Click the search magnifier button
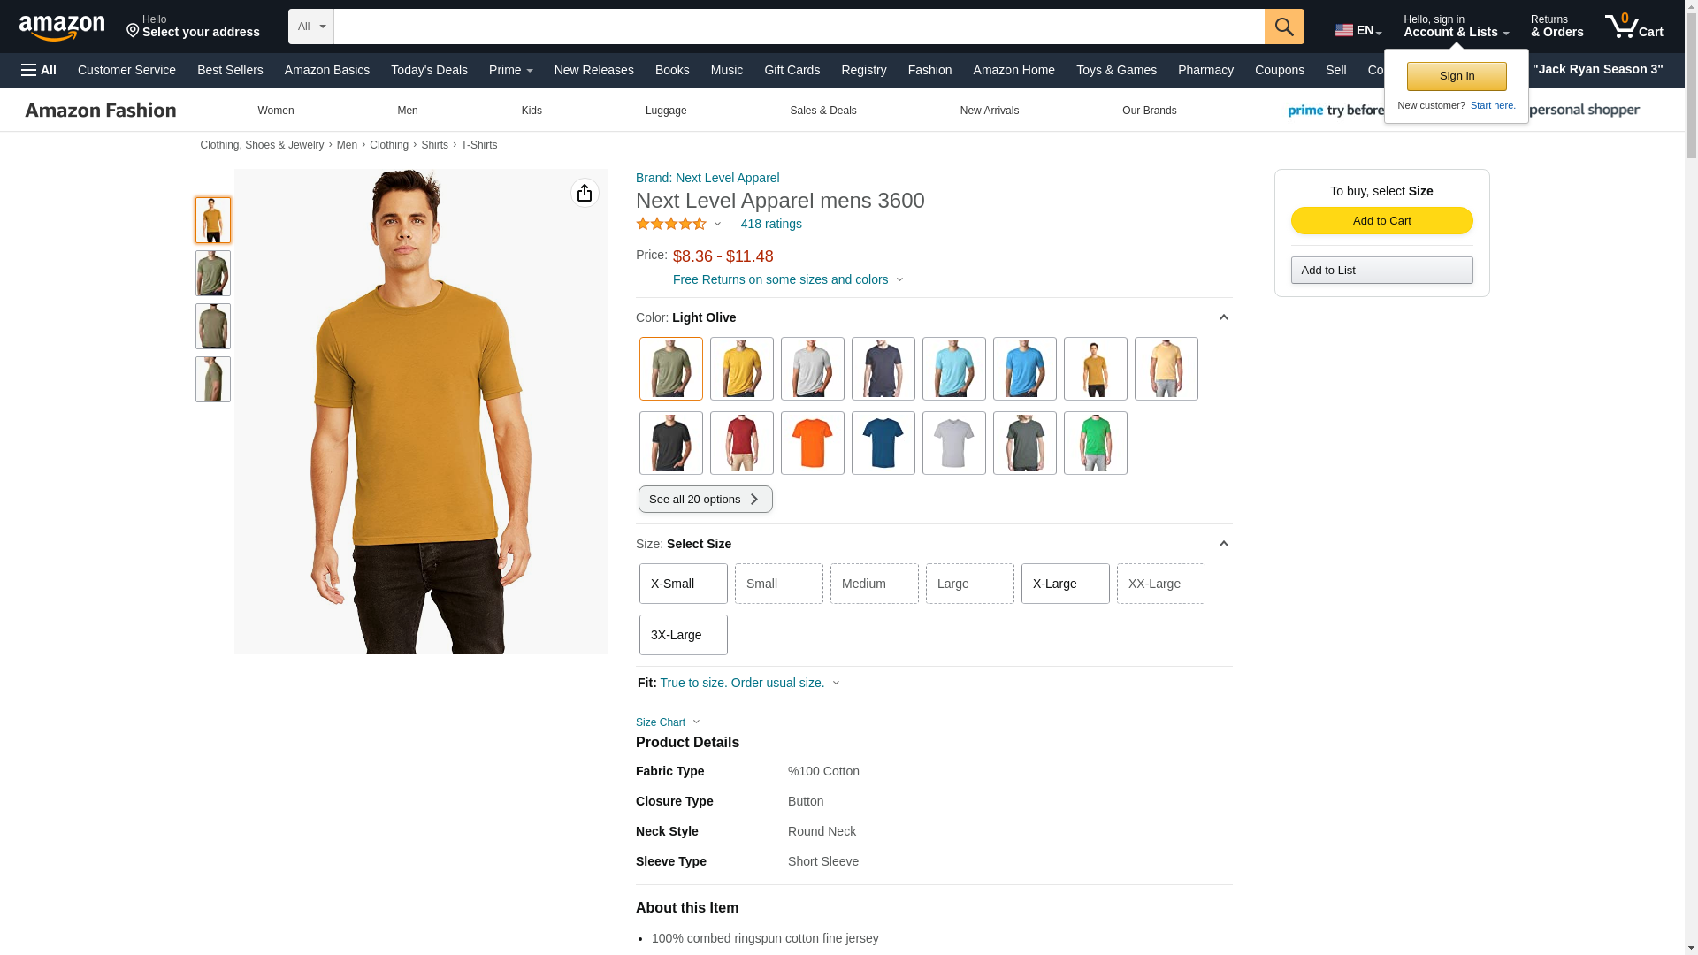Screen dimensions: 1698x955 click(x=1284, y=27)
